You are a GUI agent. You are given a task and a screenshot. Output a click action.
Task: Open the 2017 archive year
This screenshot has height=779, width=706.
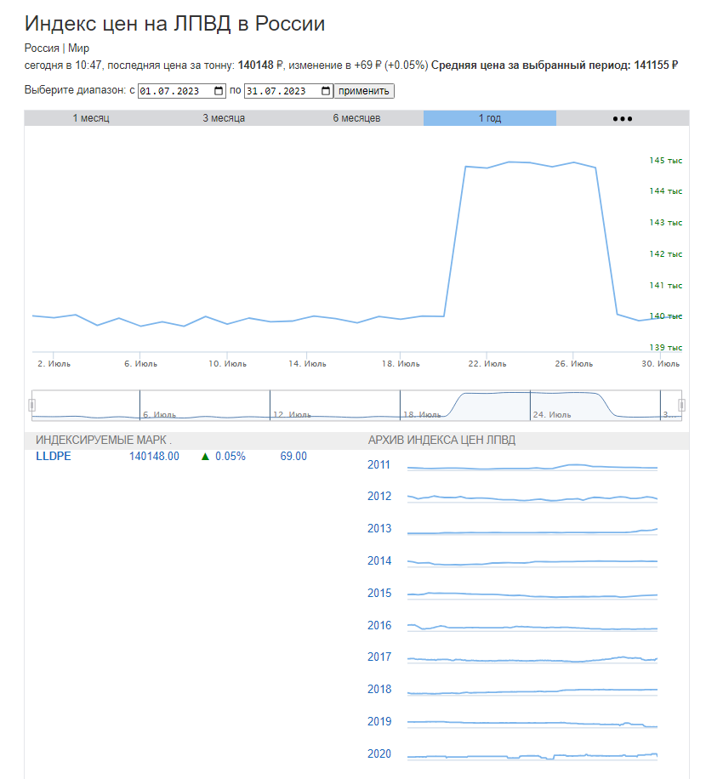[x=379, y=657]
